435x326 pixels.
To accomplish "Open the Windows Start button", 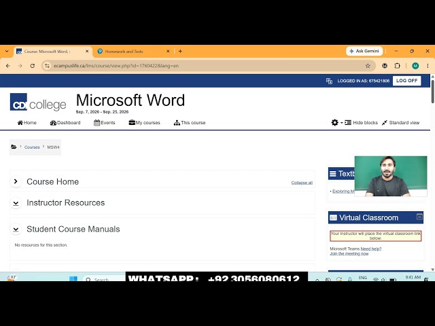I will tap(73, 278).
